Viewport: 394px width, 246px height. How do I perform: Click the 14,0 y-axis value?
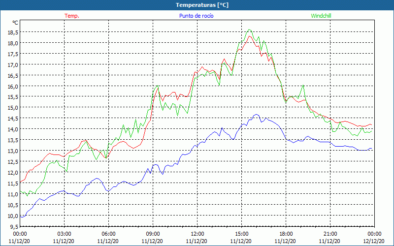[14, 129]
